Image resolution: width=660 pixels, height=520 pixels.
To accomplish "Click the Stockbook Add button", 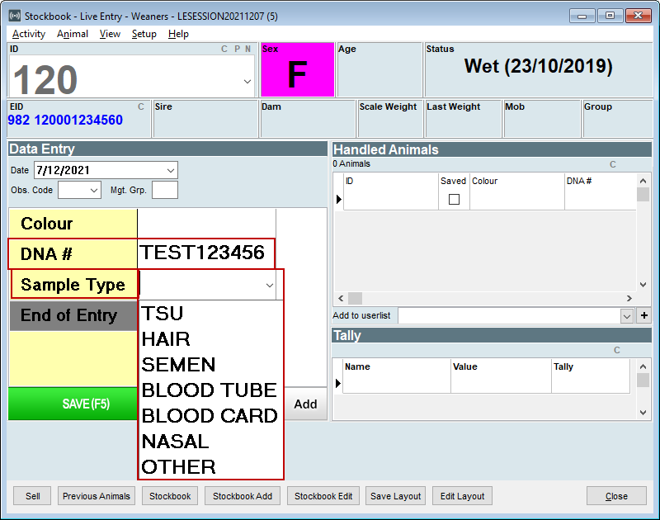I will 243,496.
